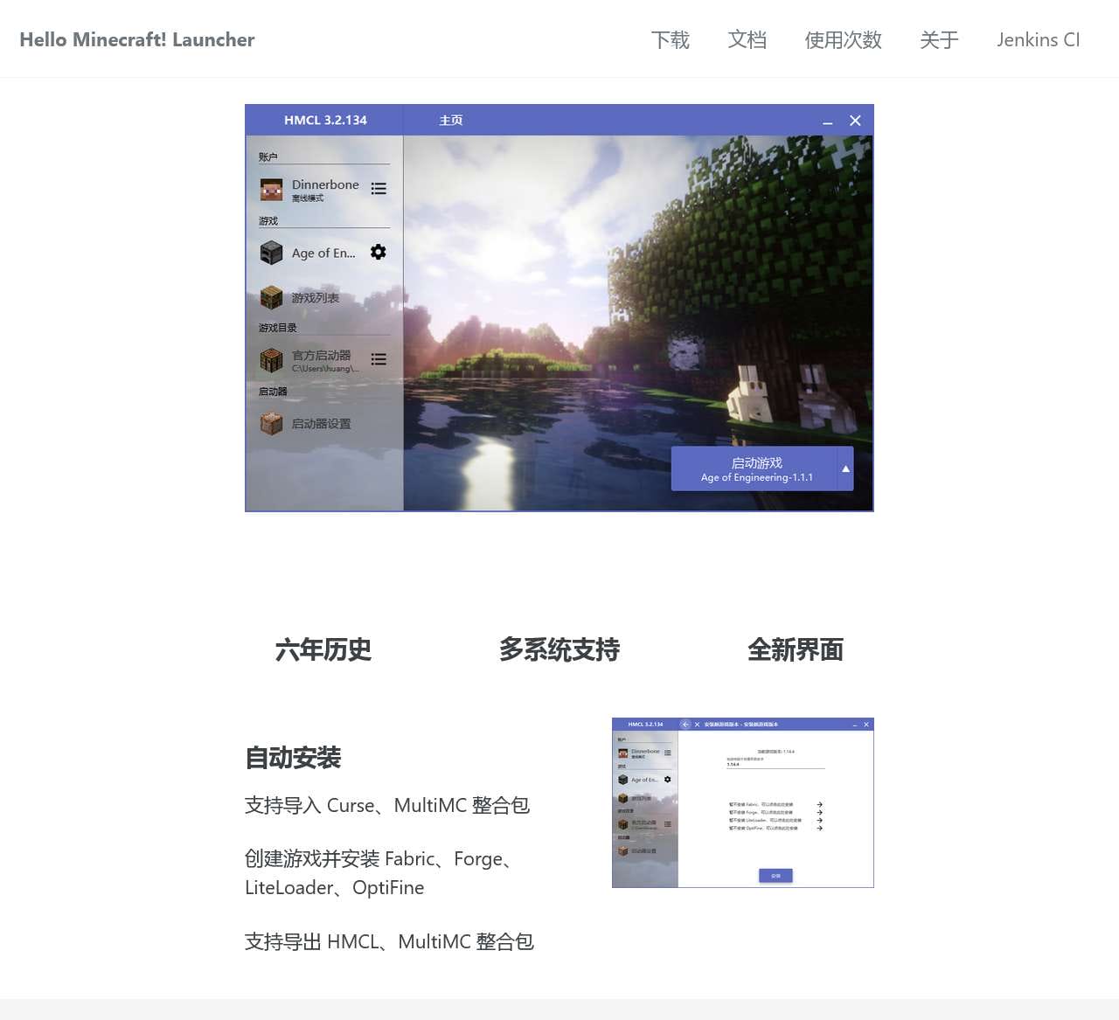Click the 官方启动器 bookshelf icon
This screenshot has width=1119, height=1020.
pyautogui.click(x=272, y=360)
